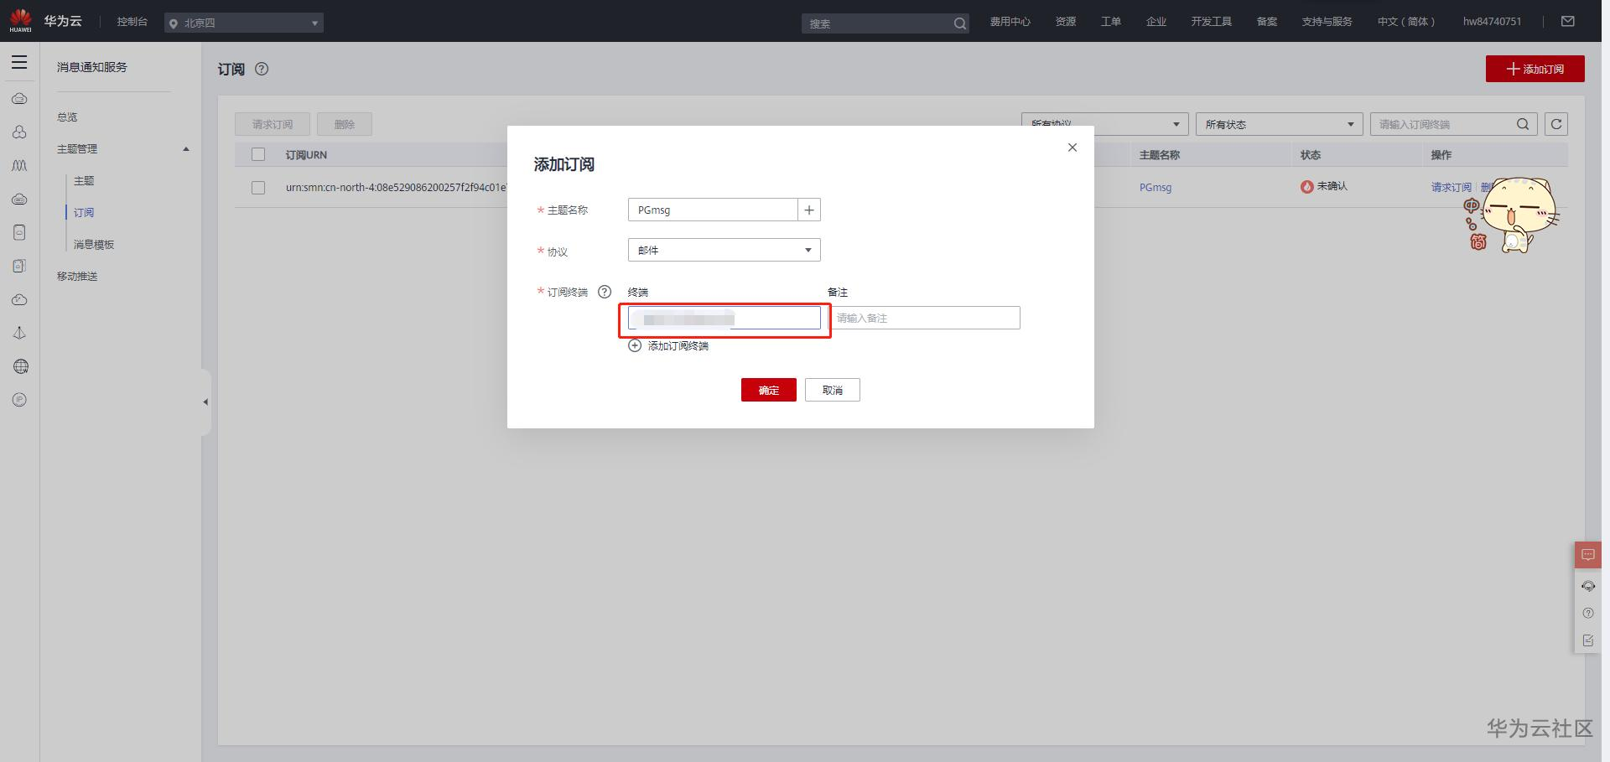Viewport: 1610px width, 762px height.
Task: Open the 北京四 region dropdown
Action: 244,23
